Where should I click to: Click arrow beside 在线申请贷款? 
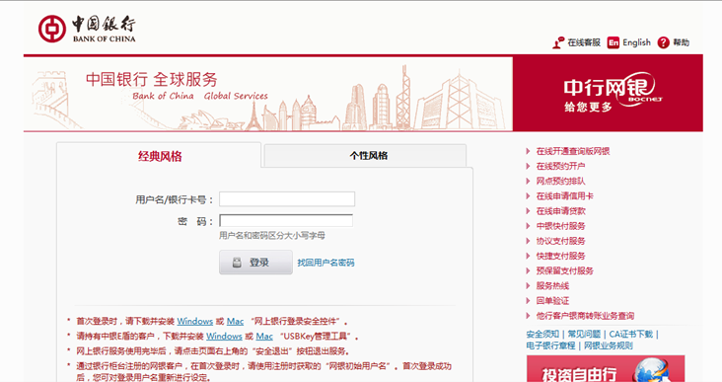click(x=528, y=211)
